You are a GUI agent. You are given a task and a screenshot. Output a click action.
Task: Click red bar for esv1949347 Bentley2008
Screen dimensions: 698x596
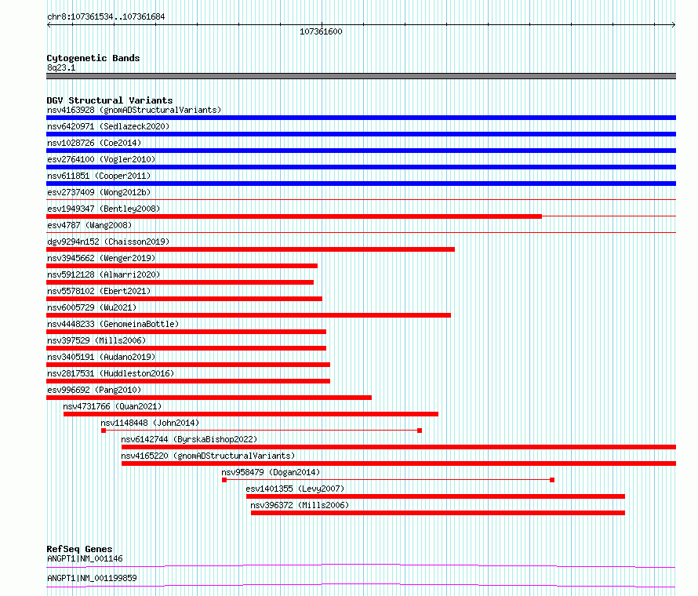click(x=294, y=216)
